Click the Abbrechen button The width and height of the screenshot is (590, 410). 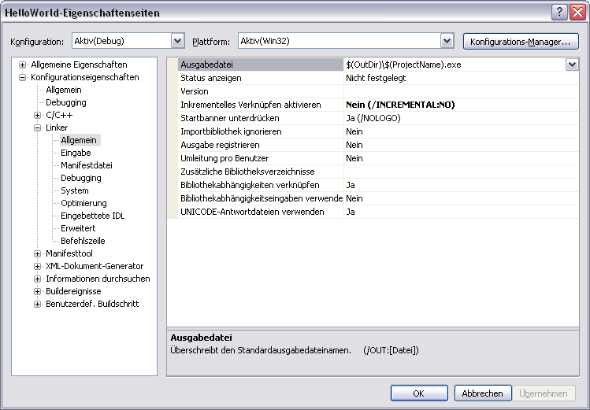482,393
